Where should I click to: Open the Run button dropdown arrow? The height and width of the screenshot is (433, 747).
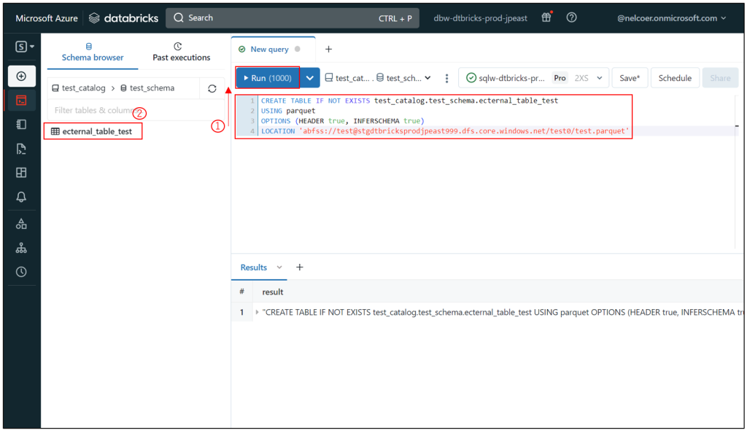[x=309, y=77]
